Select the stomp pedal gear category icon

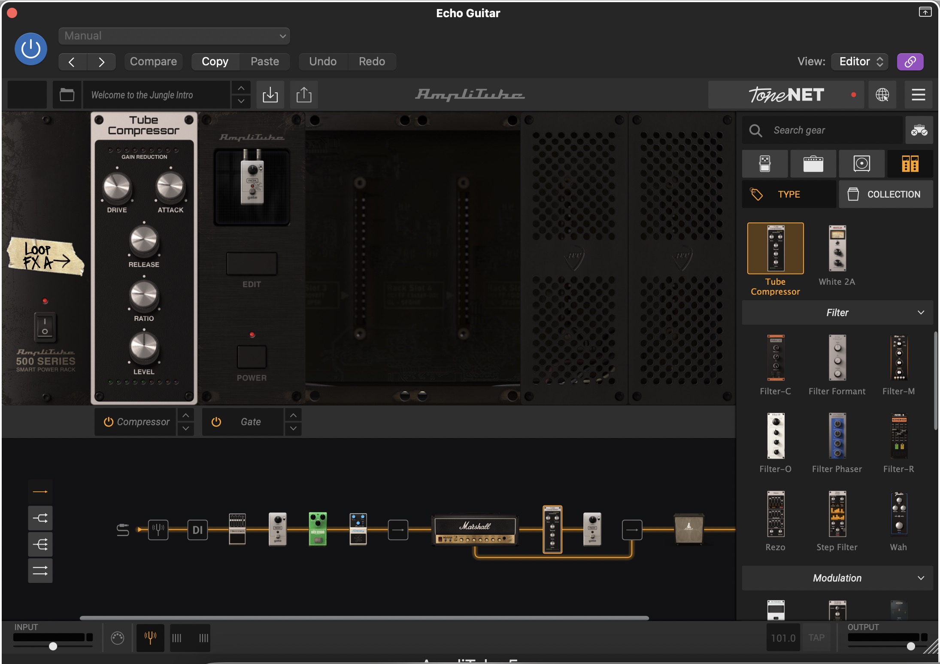[x=764, y=164]
